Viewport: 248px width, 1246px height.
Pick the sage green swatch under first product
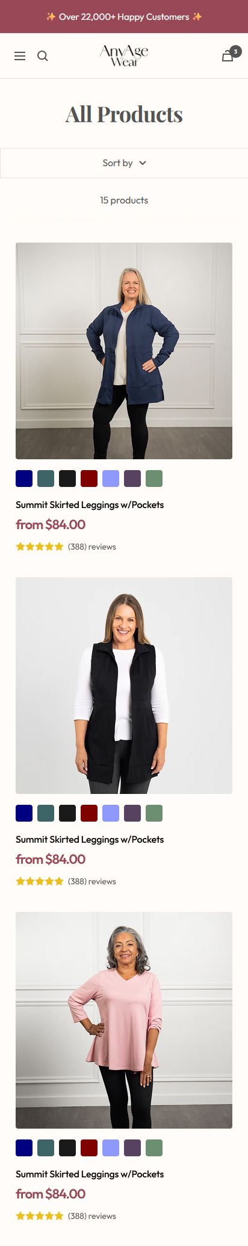pos(154,479)
